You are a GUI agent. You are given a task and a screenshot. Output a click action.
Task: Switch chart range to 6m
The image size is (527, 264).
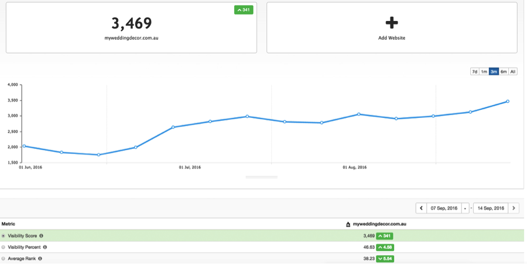[x=504, y=71]
